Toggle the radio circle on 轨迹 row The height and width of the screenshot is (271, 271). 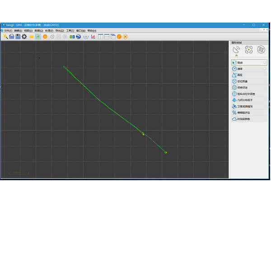(265, 62)
